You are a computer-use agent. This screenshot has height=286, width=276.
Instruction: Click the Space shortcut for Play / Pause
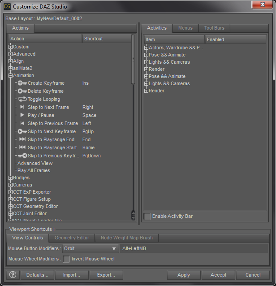point(89,115)
